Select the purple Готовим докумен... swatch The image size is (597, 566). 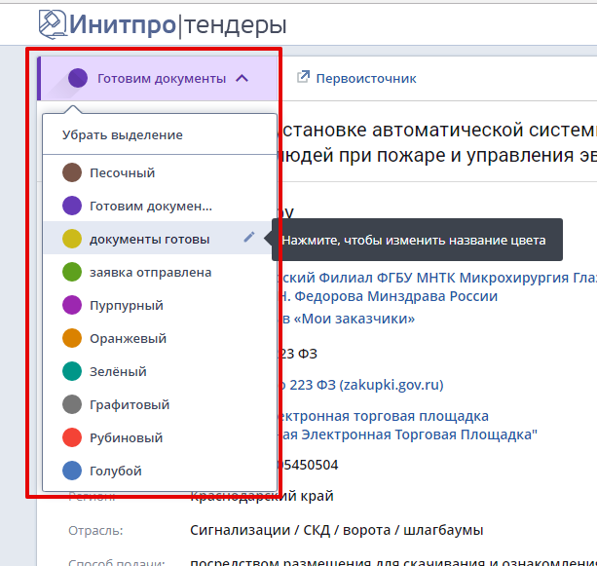click(x=72, y=207)
